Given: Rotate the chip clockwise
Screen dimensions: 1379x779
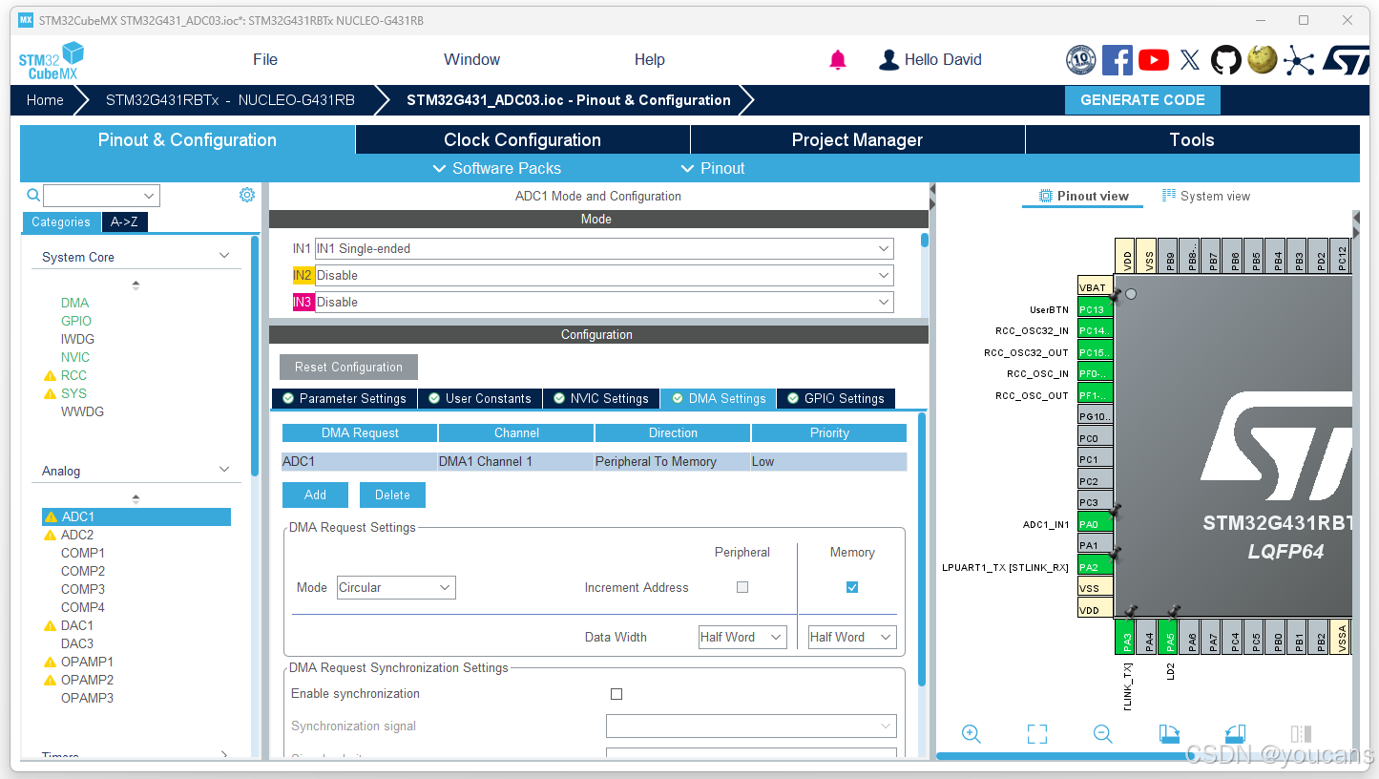Looking at the screenshot, I should (x=1169, y=733).
